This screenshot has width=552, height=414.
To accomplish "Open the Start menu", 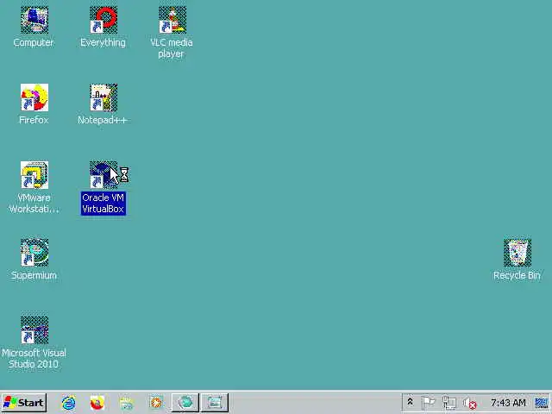I will (x=24, y=403).
